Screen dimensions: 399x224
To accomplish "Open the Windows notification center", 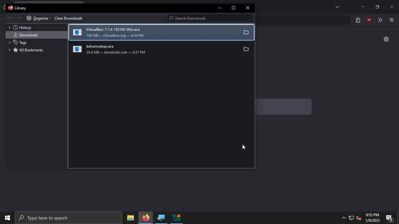I will tap(389, 218).
